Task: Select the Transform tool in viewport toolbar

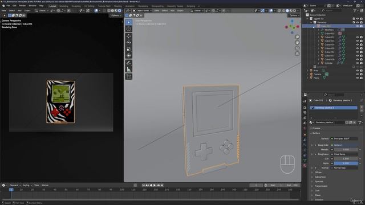Action: point(129,56)
